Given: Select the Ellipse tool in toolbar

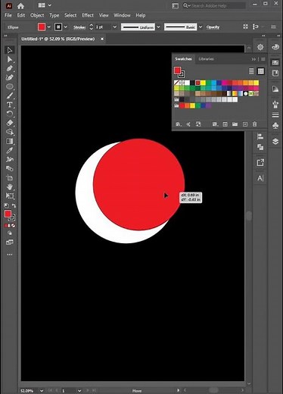Looking at the screenshot, I should (10, 86).
